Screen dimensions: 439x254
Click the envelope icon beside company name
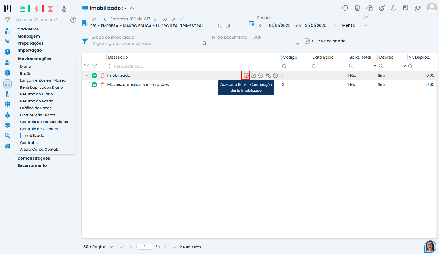(228, 26)
